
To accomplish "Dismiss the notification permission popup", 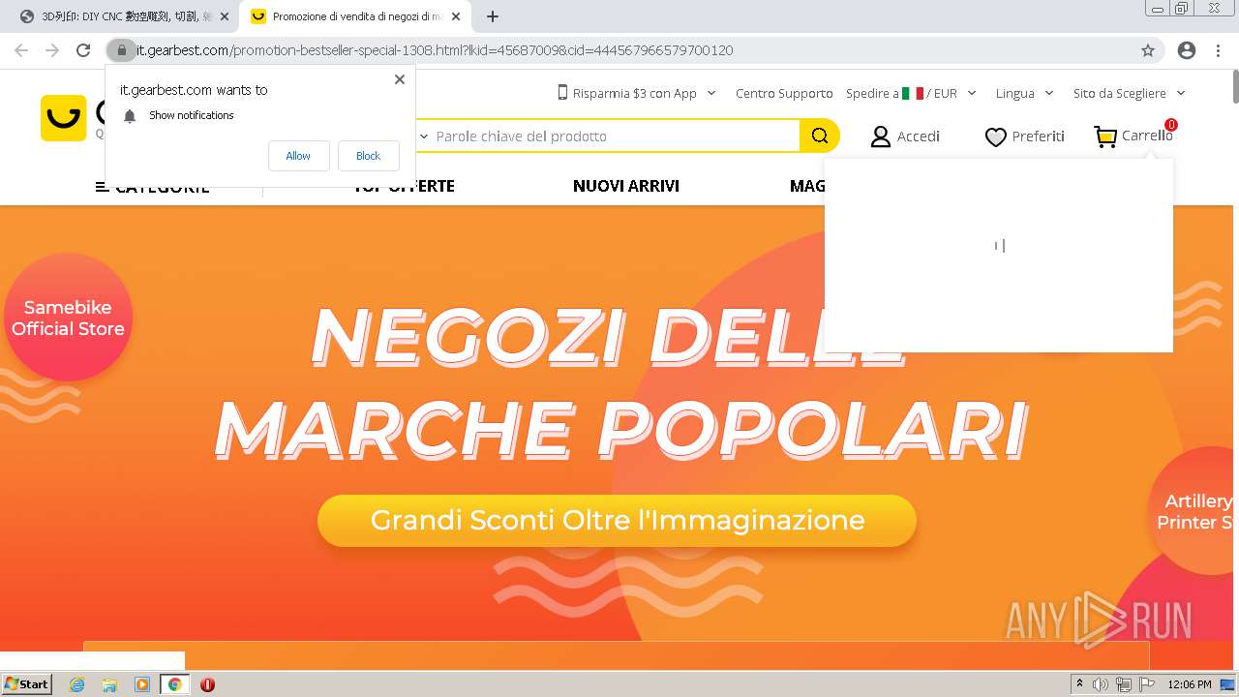I will coord(400,79).
